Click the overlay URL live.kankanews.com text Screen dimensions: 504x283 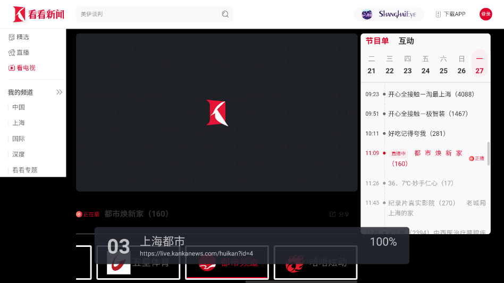point(196,253)
